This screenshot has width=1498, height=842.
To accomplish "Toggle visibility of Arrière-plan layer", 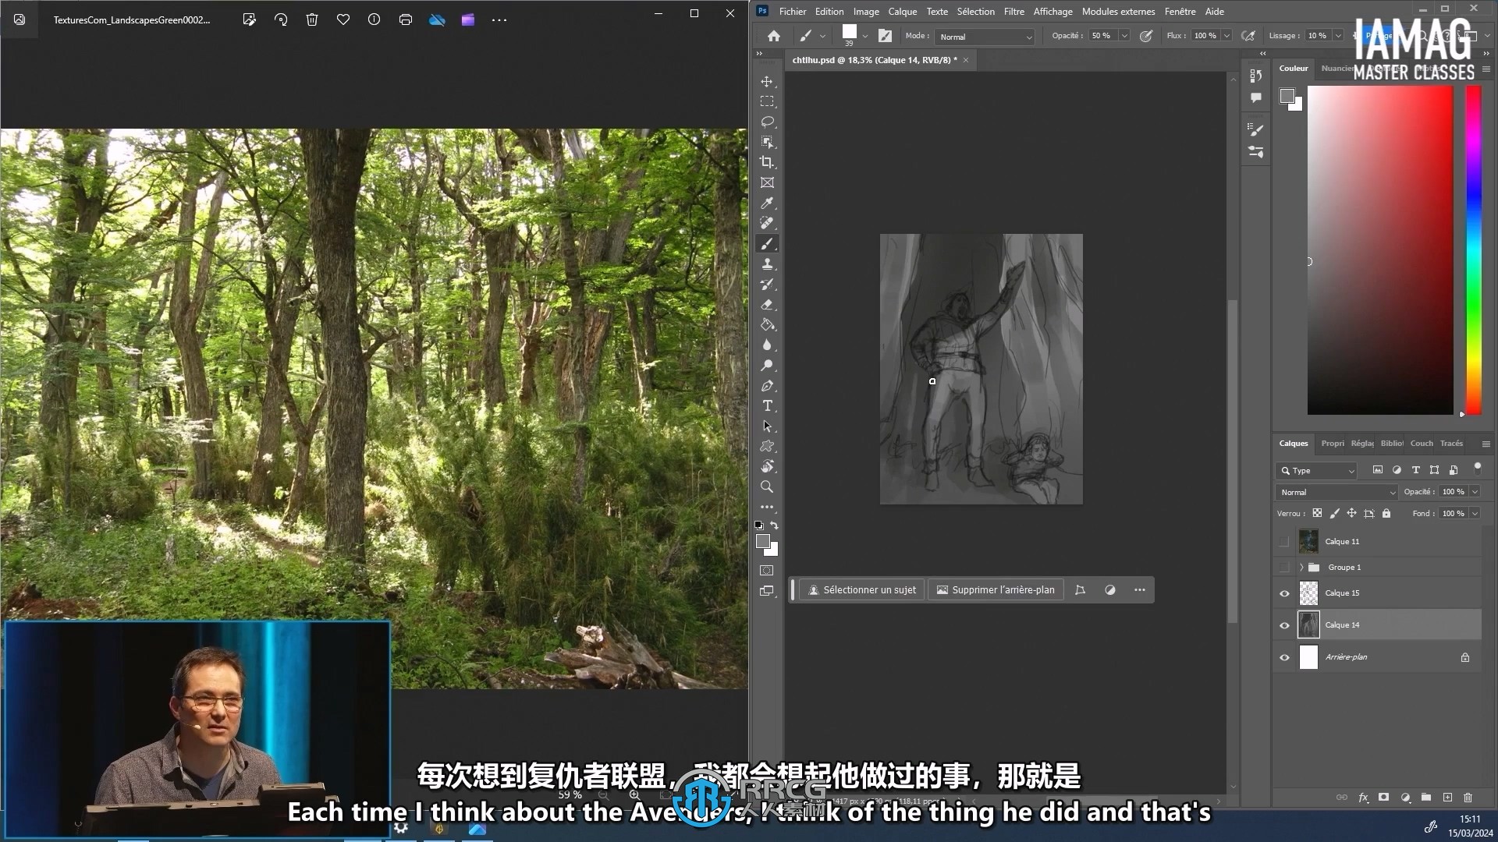I will point(1284,657).
